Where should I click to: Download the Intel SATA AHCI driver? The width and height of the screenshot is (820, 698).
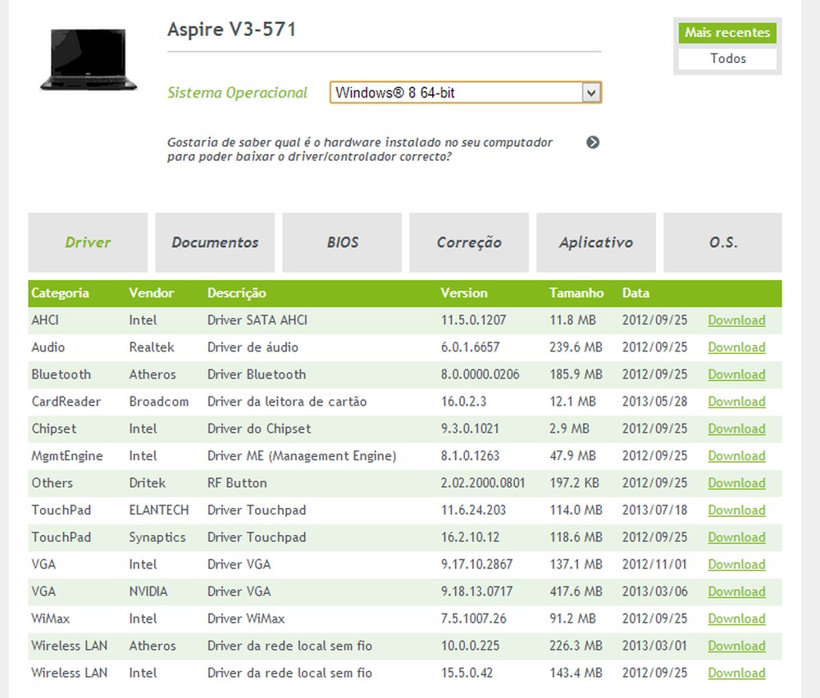coord(736,320)
